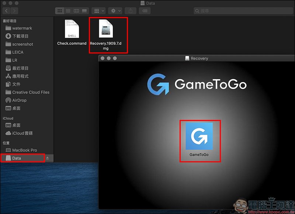Switch to column view
The height and width of the screenshot is (214, 295).
click(x=76, y=11)
